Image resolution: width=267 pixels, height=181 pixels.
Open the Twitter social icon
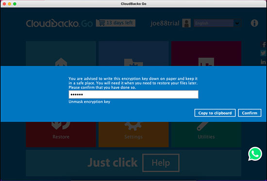click(263, 53)
